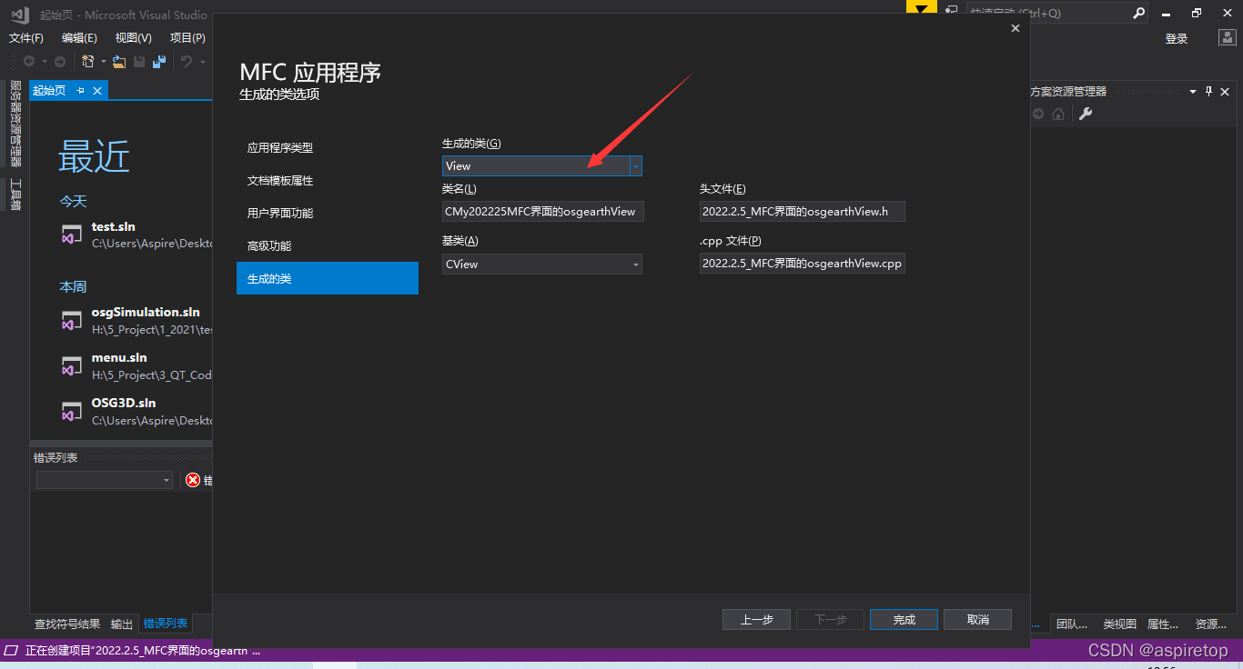Click the status bar project creation icon
Screen dimensions: 1243x669
click(x=11, y=651)
